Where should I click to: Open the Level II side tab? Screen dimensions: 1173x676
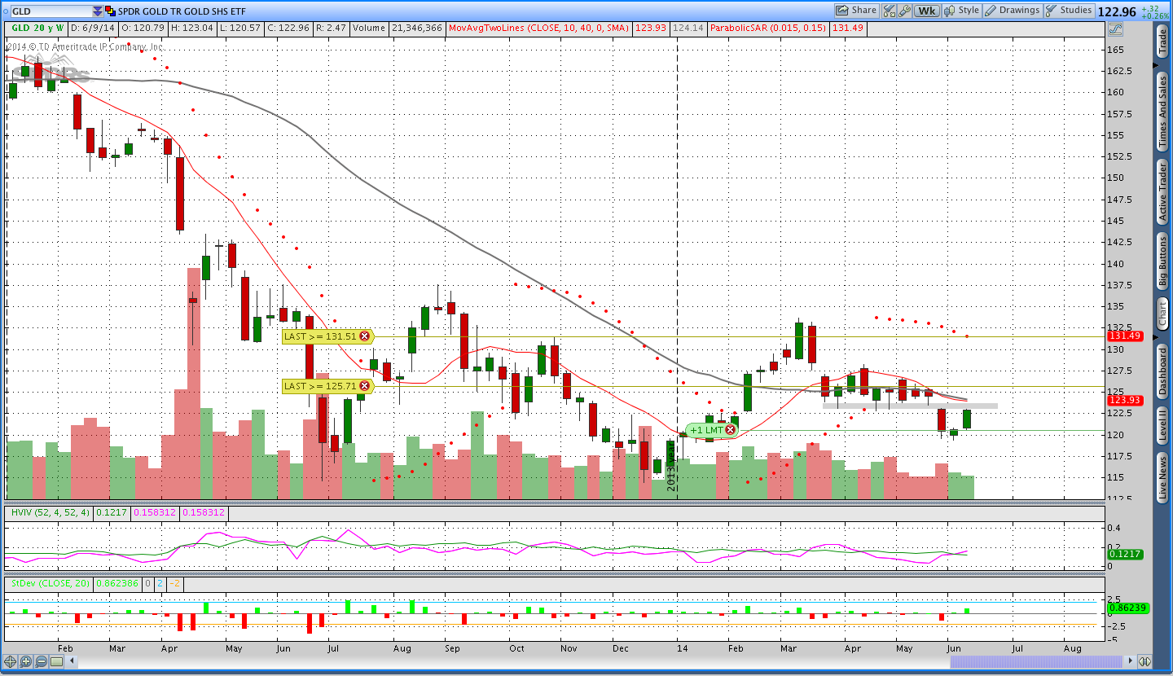pyautogui.click(x=1162, y=425)
